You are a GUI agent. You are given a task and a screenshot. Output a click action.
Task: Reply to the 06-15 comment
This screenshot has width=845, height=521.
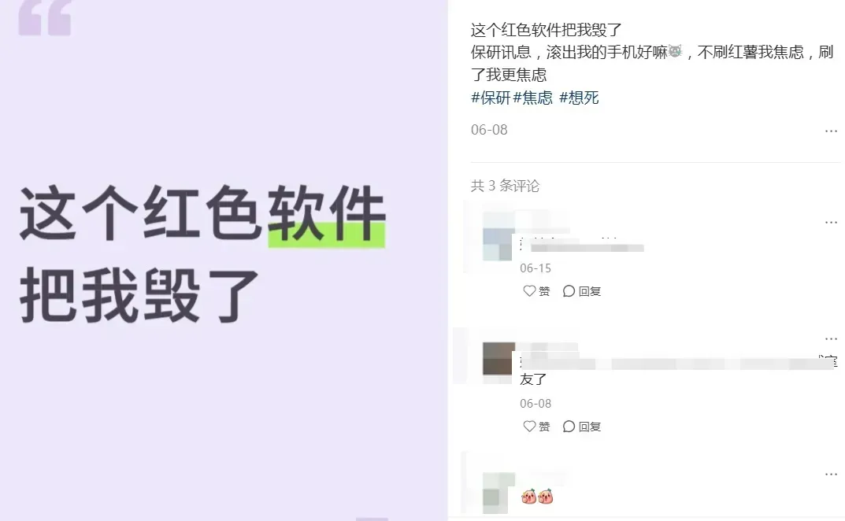pos(581,291)
